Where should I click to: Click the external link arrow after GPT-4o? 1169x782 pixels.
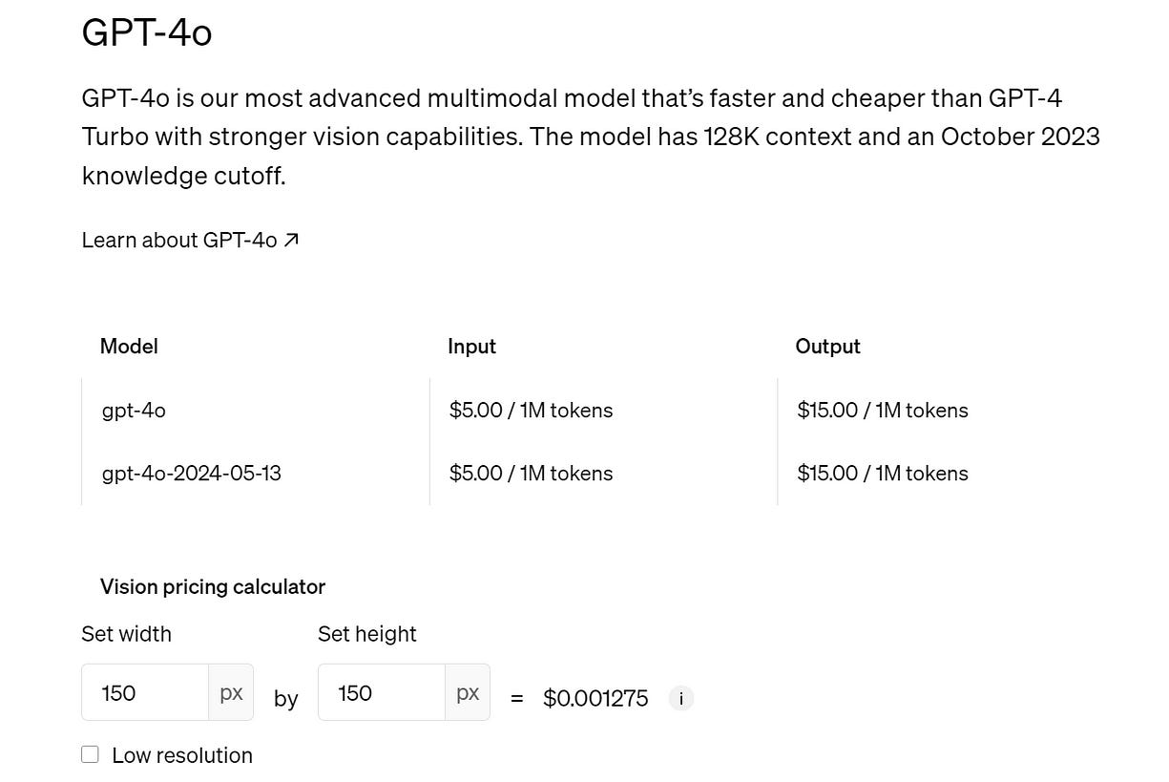pos(291,239)
